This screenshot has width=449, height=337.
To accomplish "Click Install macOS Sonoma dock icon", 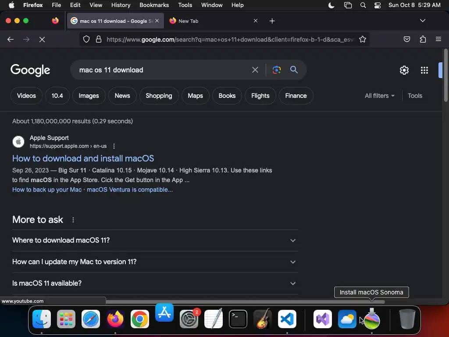I will coord(372,319).
